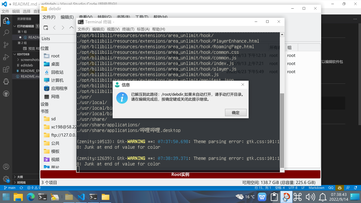Image resolution: width=361 pixels, height=203 pixels.
Task: Open 文件(F) menu in debdir file manager
Action: pyautogui.click(x=49, y=17)
